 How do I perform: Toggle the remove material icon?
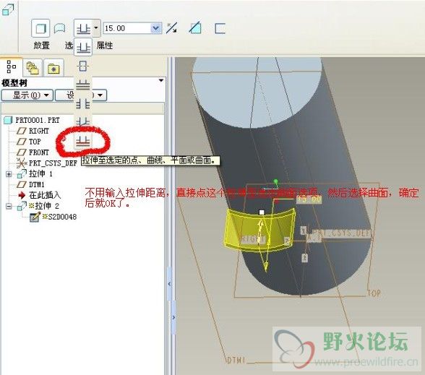[195, 28]
